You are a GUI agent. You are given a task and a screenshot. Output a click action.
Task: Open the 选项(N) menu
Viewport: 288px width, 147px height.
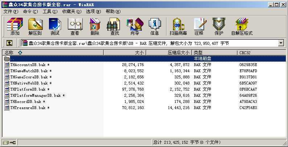(x=94, y=12)
